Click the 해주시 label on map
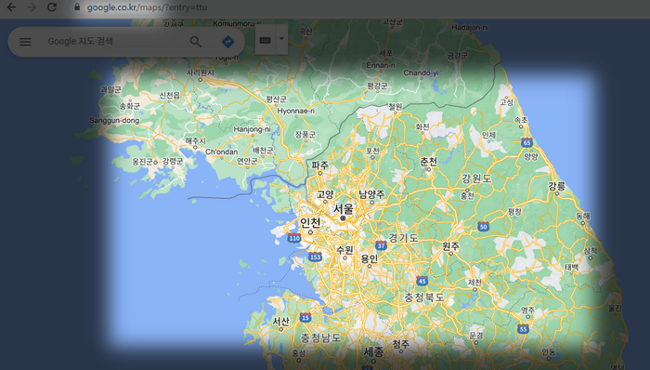 click(195, 141)
